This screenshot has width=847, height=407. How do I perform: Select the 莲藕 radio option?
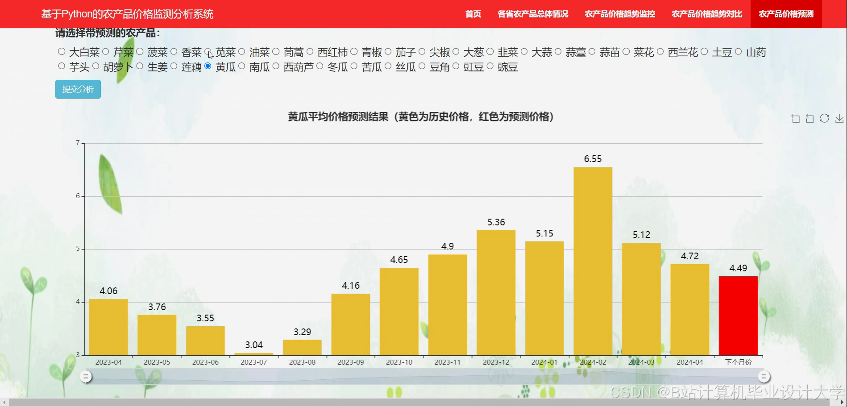coord(174,66)
